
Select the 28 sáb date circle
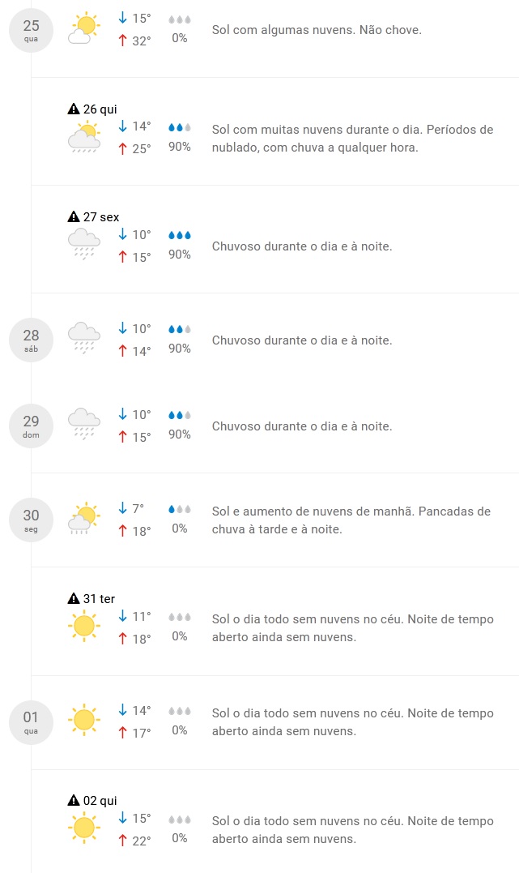coord(31,340)
